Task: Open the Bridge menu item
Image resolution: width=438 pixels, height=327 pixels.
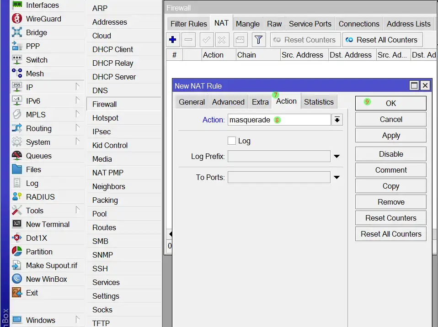Action: click(x=36, y=32)
